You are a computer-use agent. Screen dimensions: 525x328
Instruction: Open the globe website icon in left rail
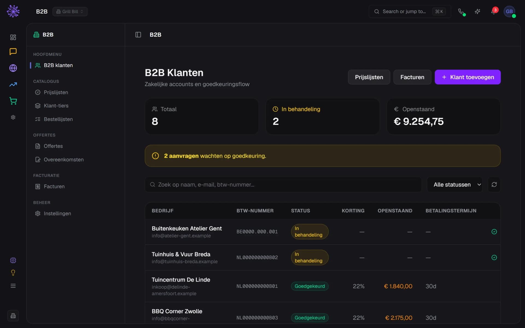tap(13, 68)
